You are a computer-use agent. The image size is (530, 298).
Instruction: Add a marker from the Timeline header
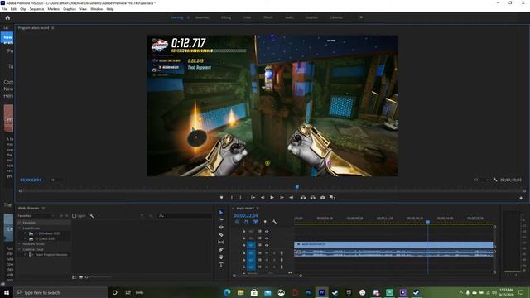265,222
